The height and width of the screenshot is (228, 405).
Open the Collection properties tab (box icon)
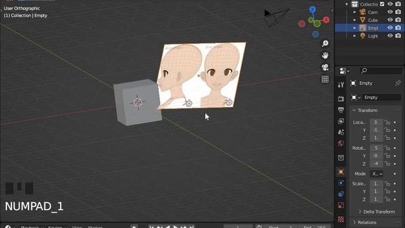340,158
